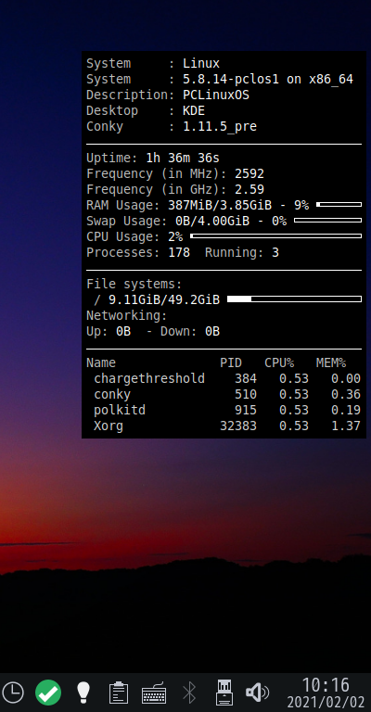Select the chargethreshold process row
This screenshot has width=371, height=712.
point(224,378)
